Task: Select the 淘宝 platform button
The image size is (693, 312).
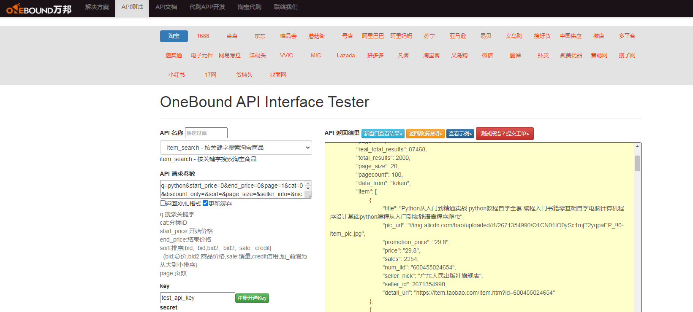Action: [x=174, y=36]
